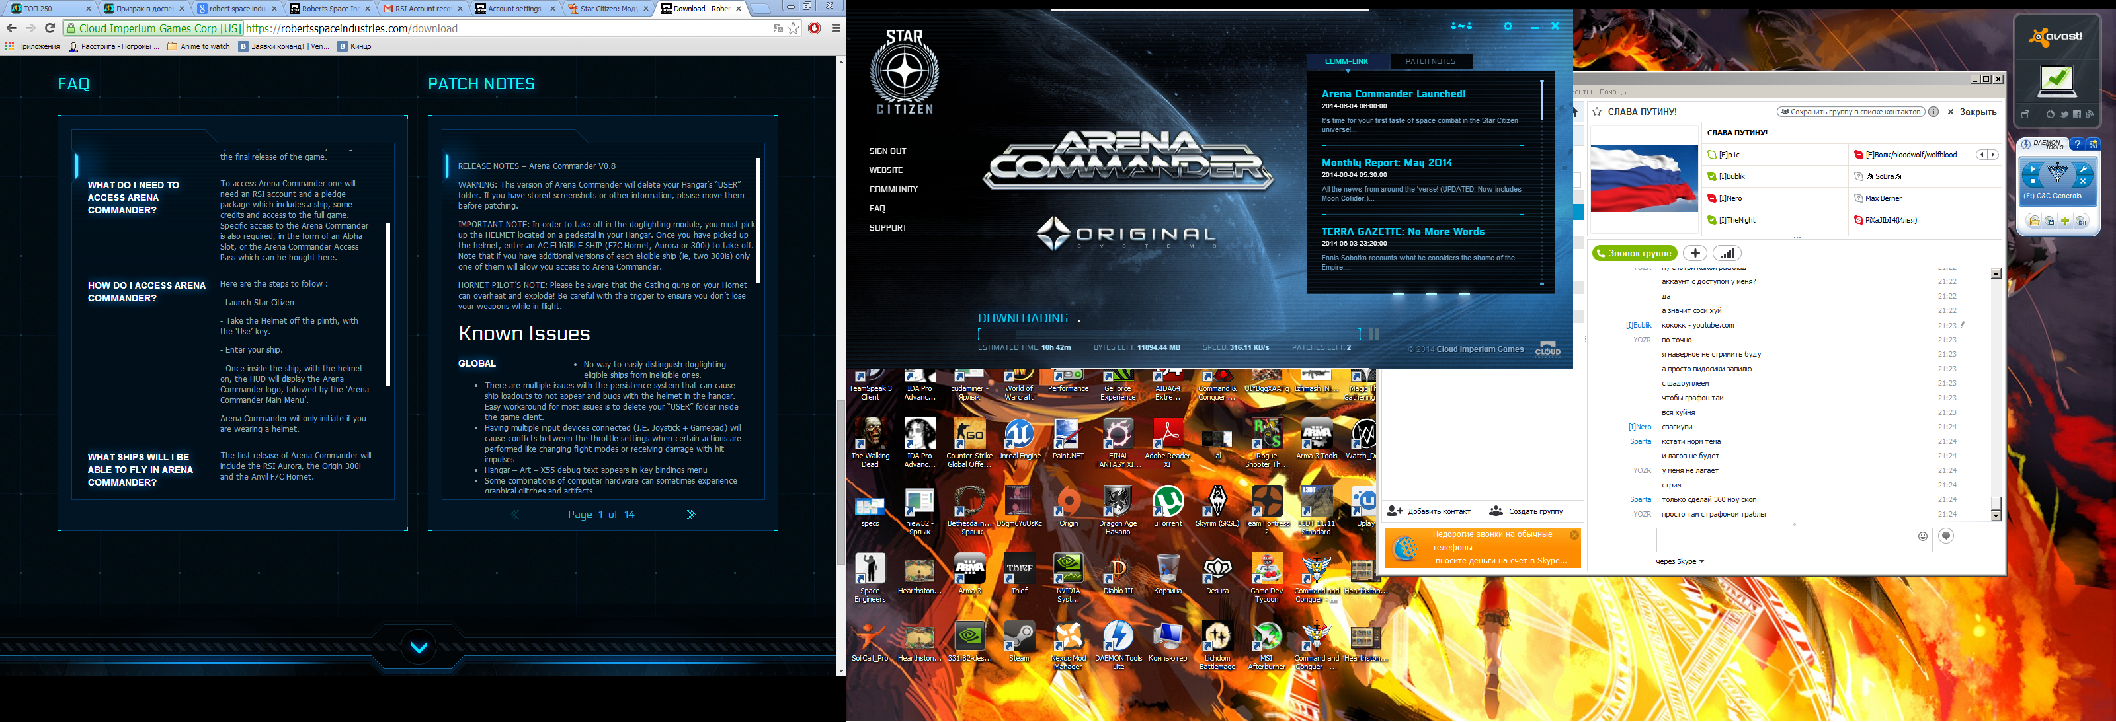Click the red Opera-style extension icon

[x=815, y=28]
